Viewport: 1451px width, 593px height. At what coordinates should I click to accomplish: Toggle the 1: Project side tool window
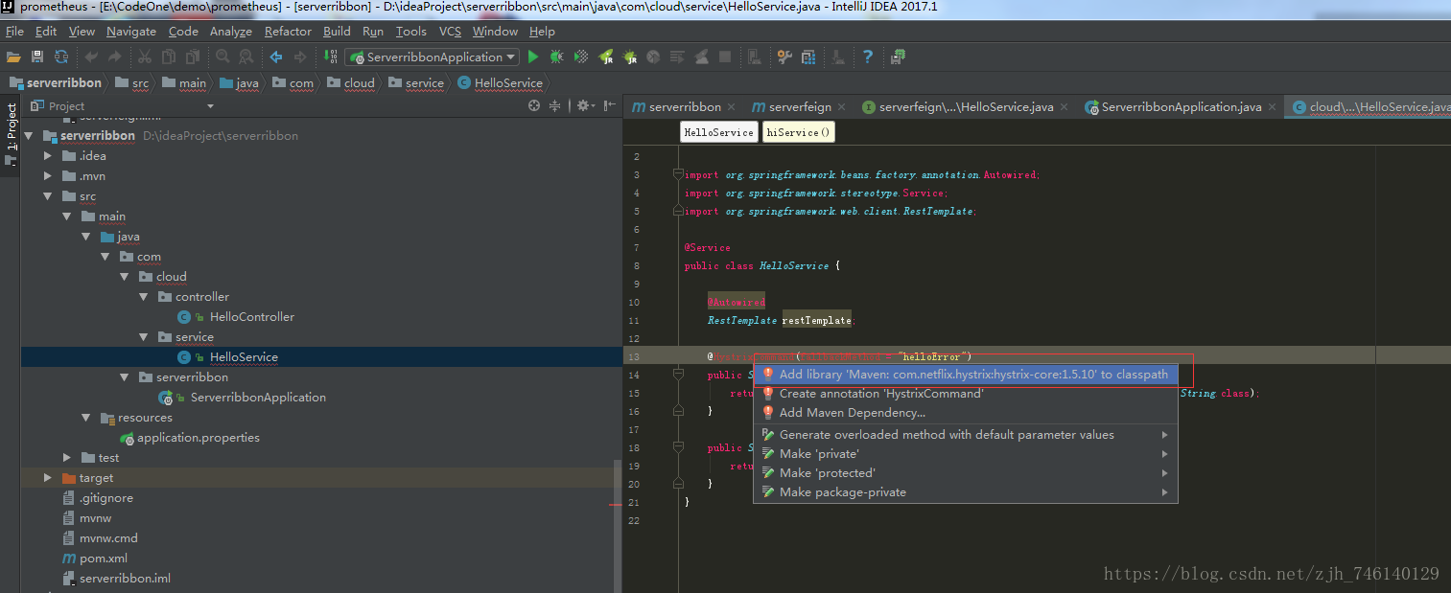pyautogui.click(x=12, y=129)
